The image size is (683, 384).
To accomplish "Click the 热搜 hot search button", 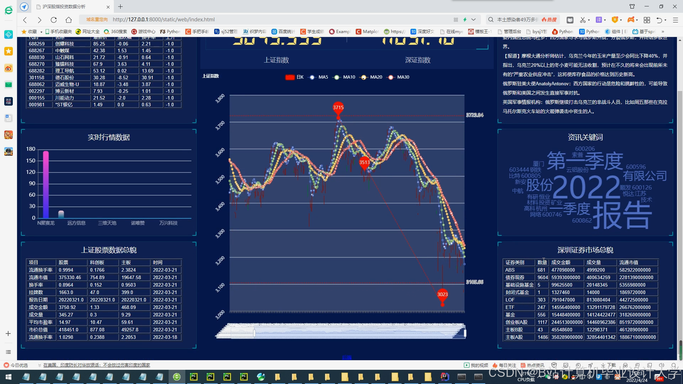I will click(550, 20).
